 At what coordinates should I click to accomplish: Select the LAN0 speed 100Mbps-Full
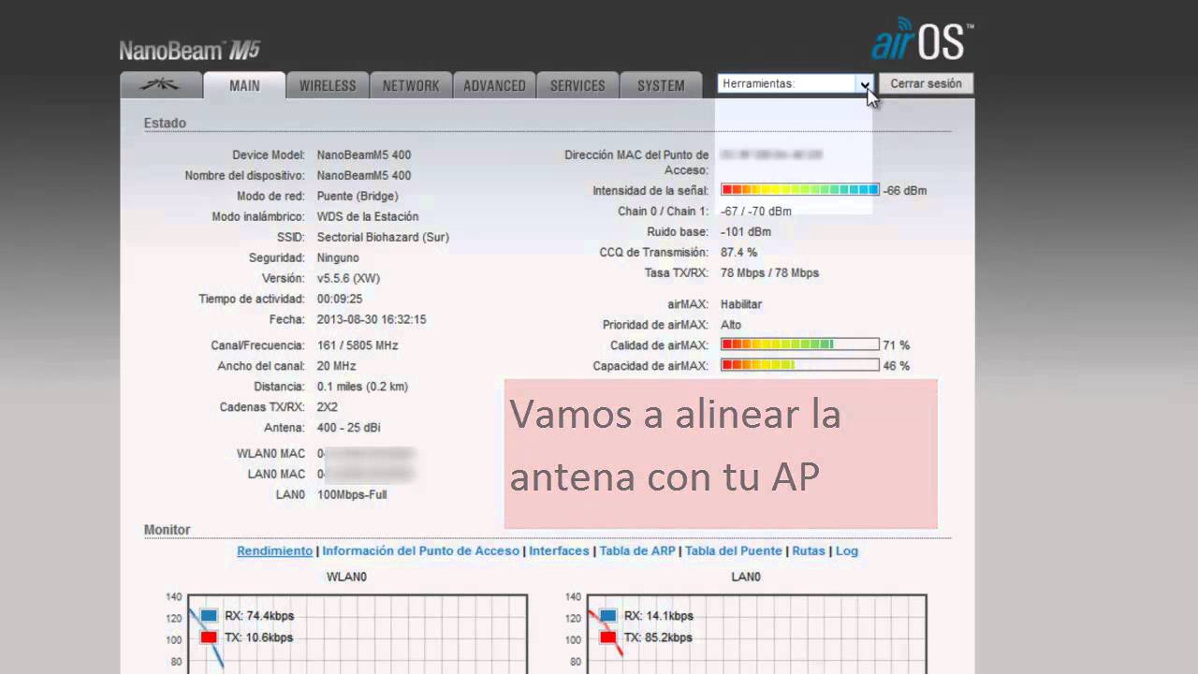click(352, 494)
